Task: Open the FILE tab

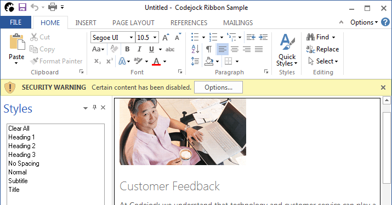Action: coord(15,22)
